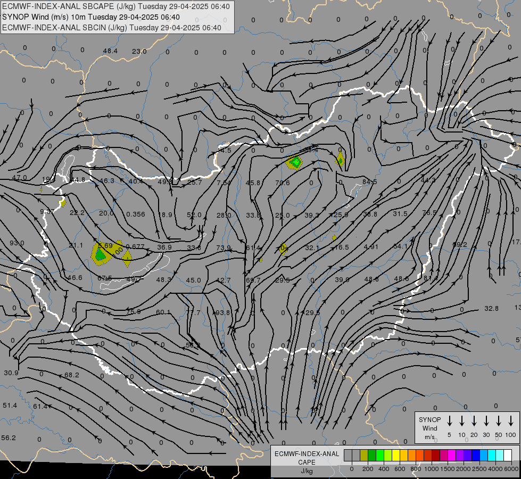Click the map value 22.2
The width and height of the screenshot is (521, 479).
click(77, 213)
